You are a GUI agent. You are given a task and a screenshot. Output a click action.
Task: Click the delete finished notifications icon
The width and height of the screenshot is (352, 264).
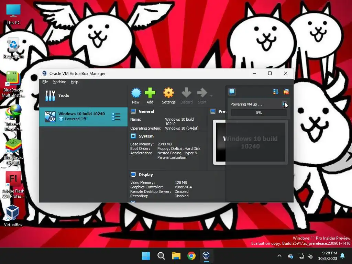pos(286,91)
